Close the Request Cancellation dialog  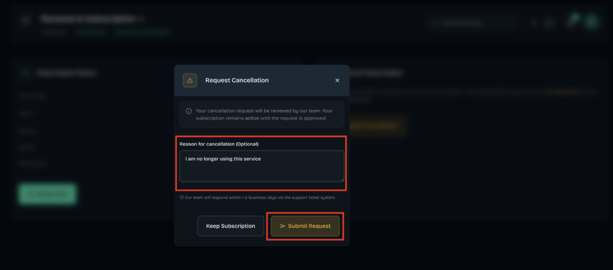pos(338,81)
